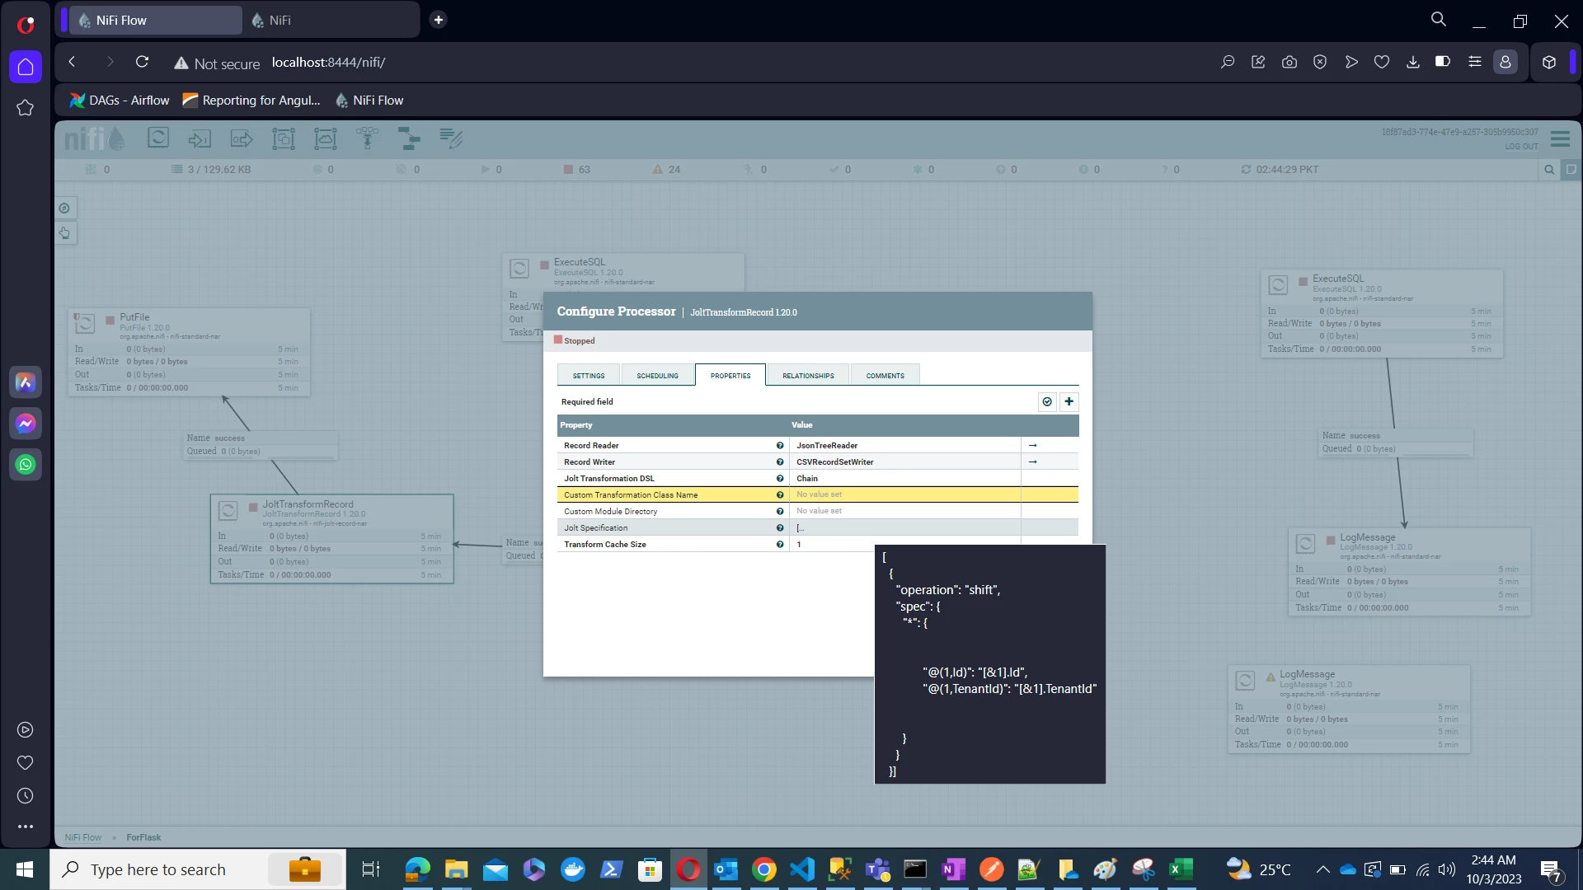This screenshot has height=890, width=1583.
Task: Click NiFi Flow breadcrumb link
Action: coord(83,837)
